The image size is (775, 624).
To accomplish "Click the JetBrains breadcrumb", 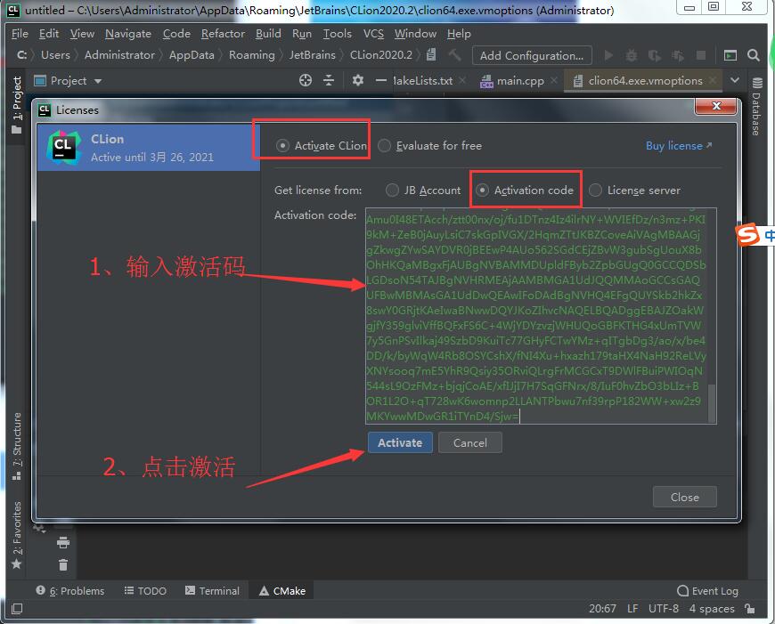I will tap(312, 55).
